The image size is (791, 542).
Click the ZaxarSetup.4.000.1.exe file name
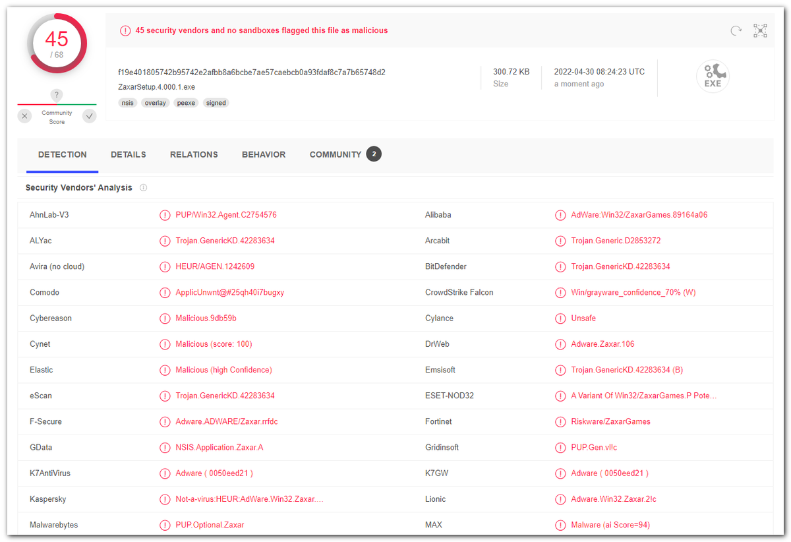point(157,87)
